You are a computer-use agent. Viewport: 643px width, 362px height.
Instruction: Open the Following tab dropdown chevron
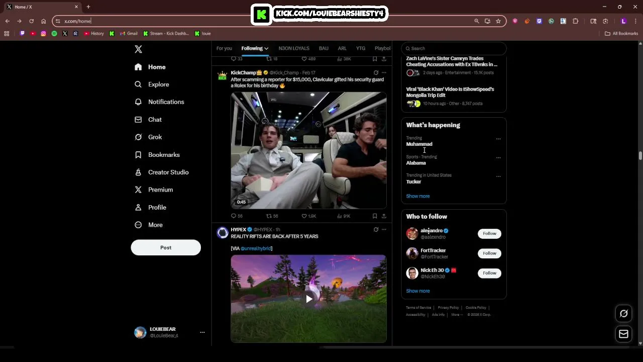pos(266,49)
